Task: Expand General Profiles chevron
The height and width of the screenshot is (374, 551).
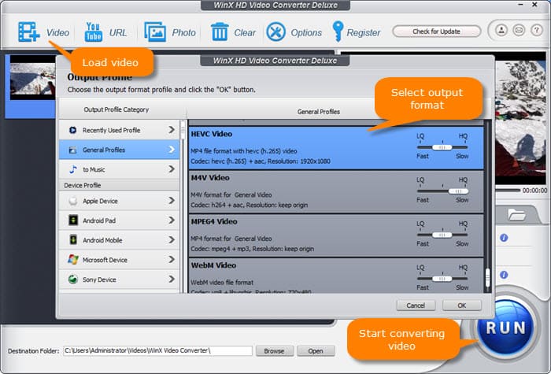Action: pos(172,150)
